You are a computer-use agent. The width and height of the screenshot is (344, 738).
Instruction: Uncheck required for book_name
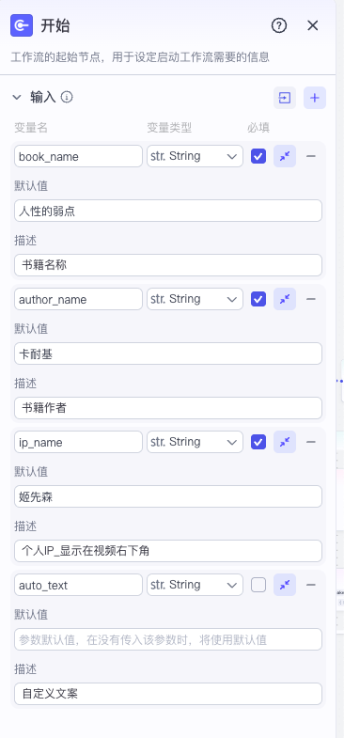(258, 156)
